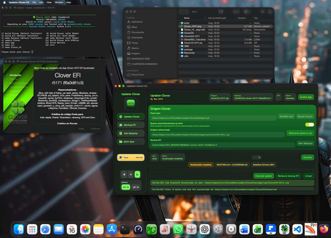Click the Admin Liberado status chip
The image size is (331, 238).
[x=290, y=97]
